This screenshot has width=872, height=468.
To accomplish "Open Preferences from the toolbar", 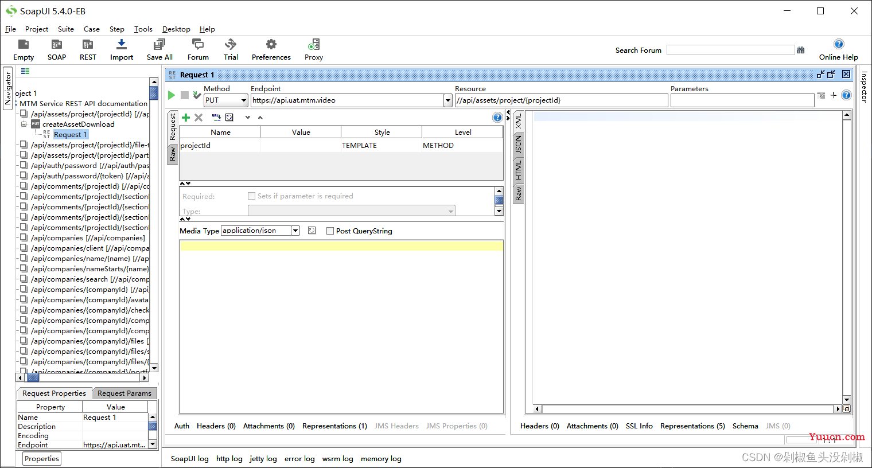I will click(x=271, y=50).
